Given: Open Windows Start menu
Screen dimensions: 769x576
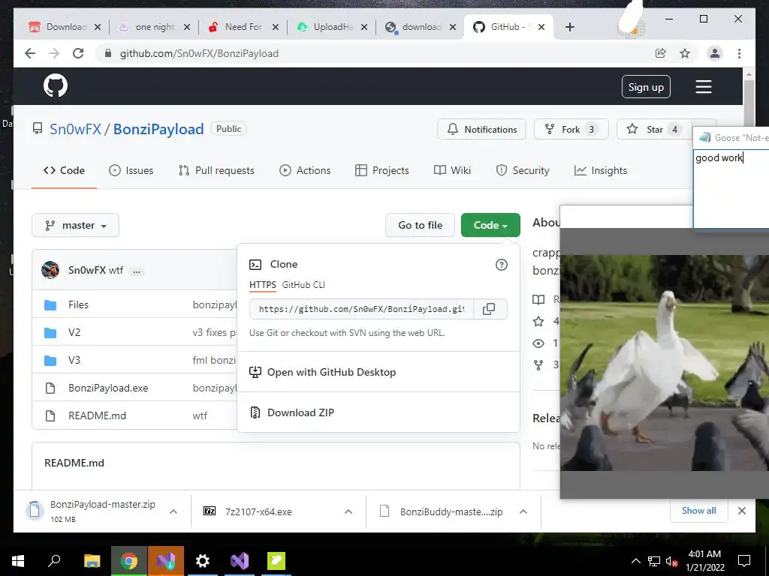Looking at the screenshot, I should pyautogui.click(x=18, y=561).
